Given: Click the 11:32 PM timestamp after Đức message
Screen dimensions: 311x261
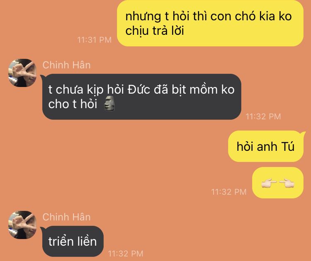Looking at the screenshot, I should coord(263,116).
